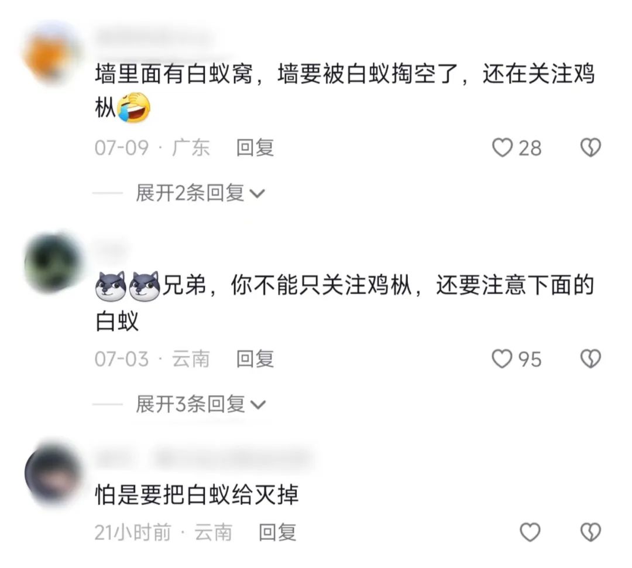Image resolution: width=632 pixels, height=568 pixels.
Task: Dislike the Guangdong comment with broken heart
Action: (x=590, y=148)
